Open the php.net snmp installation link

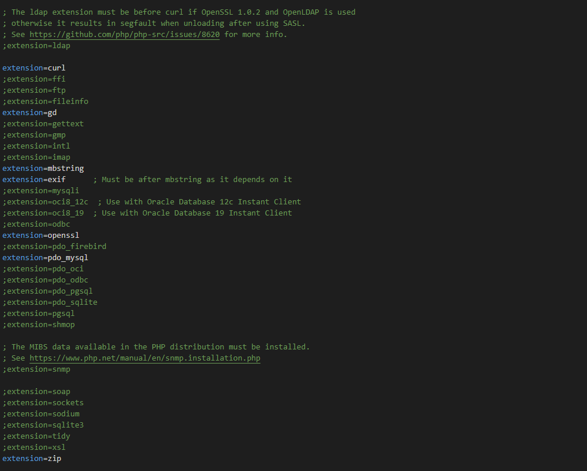click(x=145, y=358)
